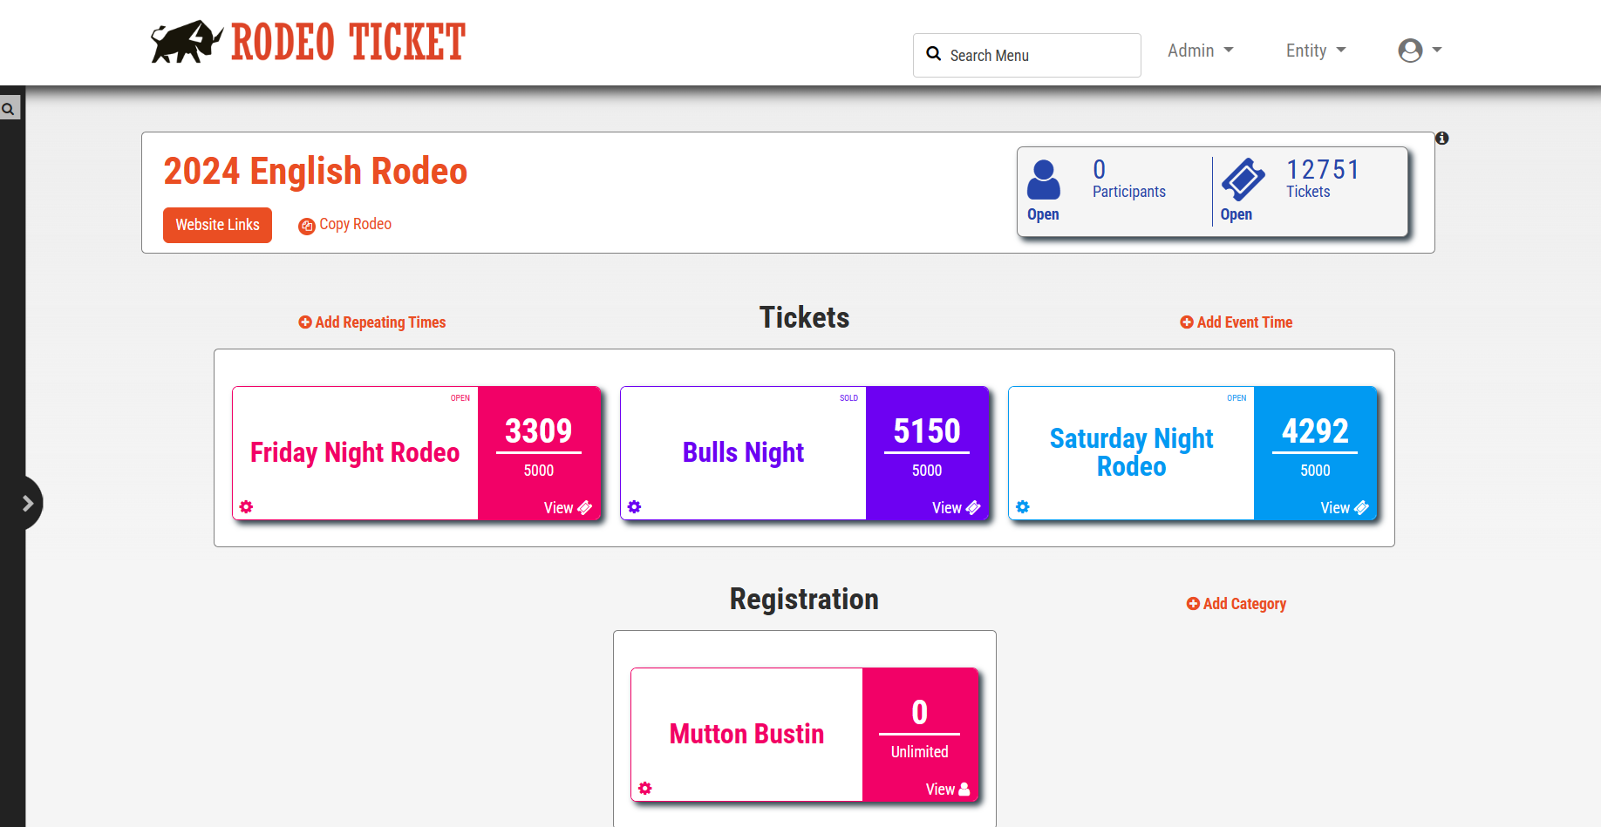Toggle Tickets Open status
This screenshot has width=1601, height=827.
click(1237, 214)
